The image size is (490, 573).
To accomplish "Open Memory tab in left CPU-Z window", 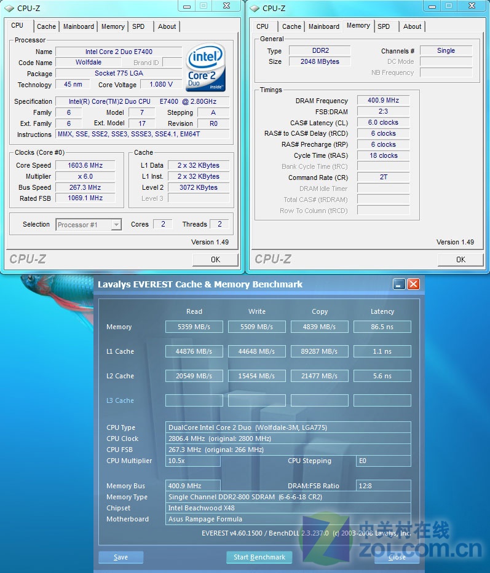I will coord(113,26).
